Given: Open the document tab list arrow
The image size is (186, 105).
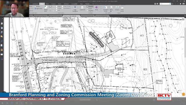Looking at the screenshot, I should (x=185, y=16).
